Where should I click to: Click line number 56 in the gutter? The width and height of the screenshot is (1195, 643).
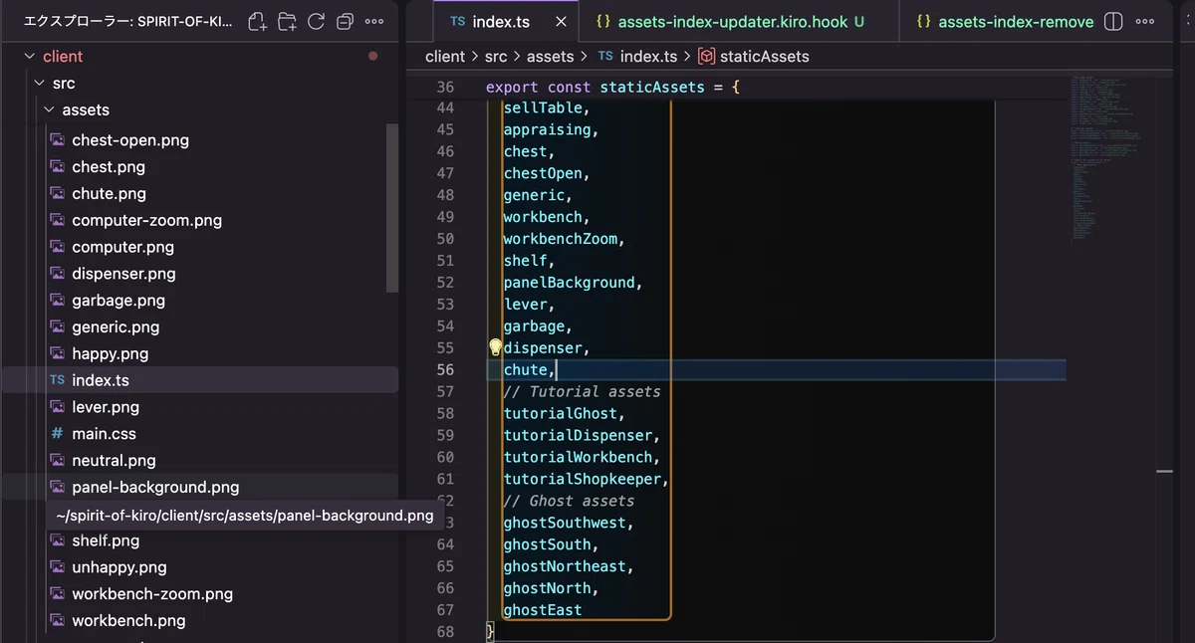click(444, 370)
